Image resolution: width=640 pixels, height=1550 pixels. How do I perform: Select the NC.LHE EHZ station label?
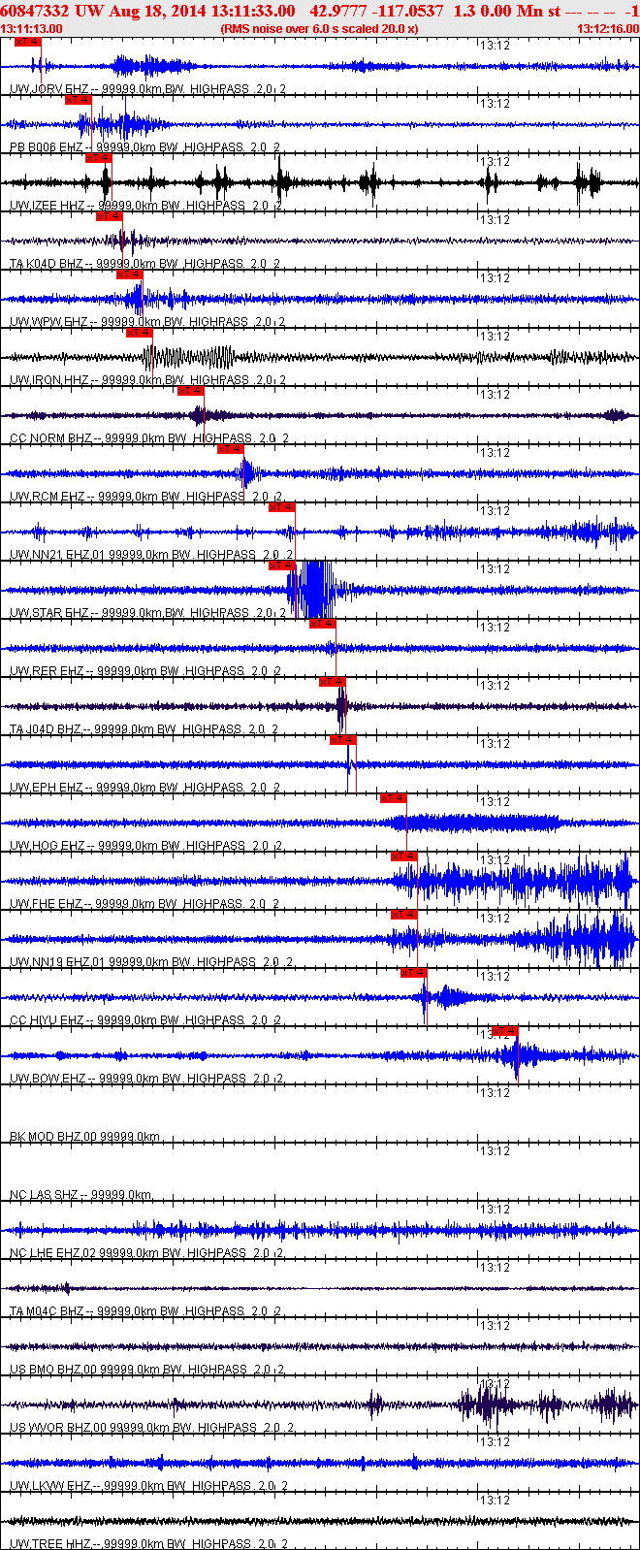click(149, 1253)
